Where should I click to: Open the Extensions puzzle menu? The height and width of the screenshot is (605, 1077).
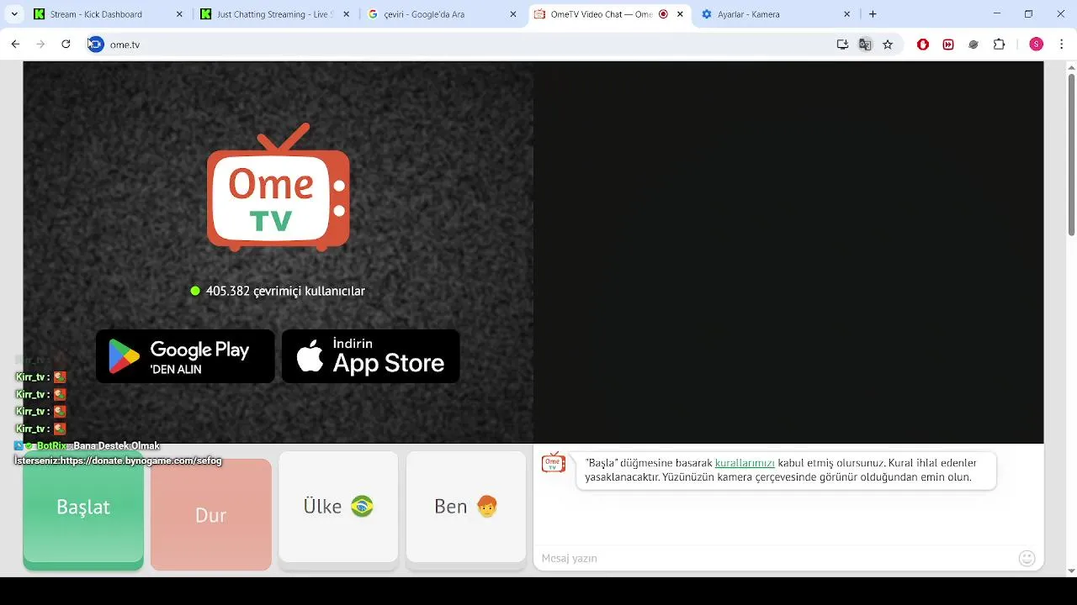click(x=1000, y=45)
